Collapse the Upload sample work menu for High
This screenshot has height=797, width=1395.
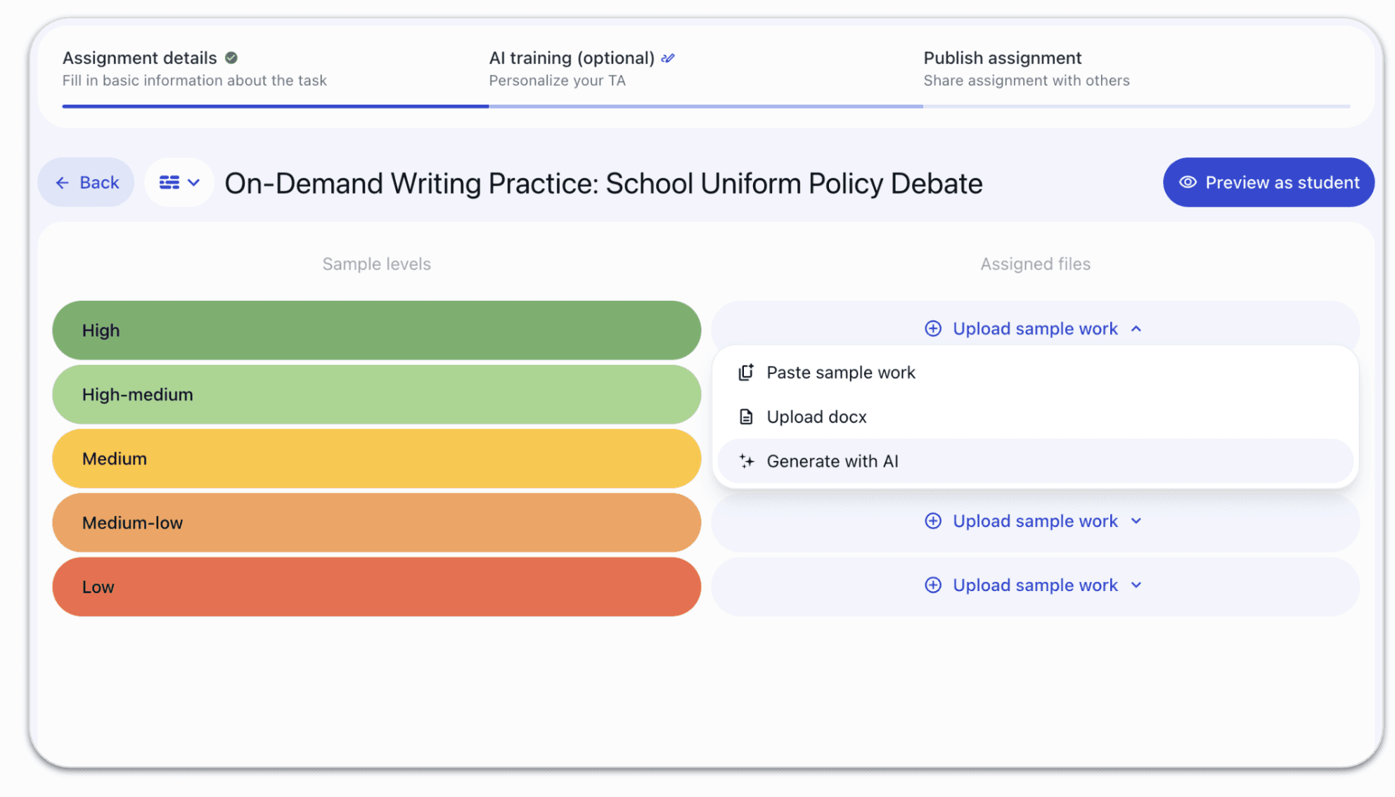1136,329
